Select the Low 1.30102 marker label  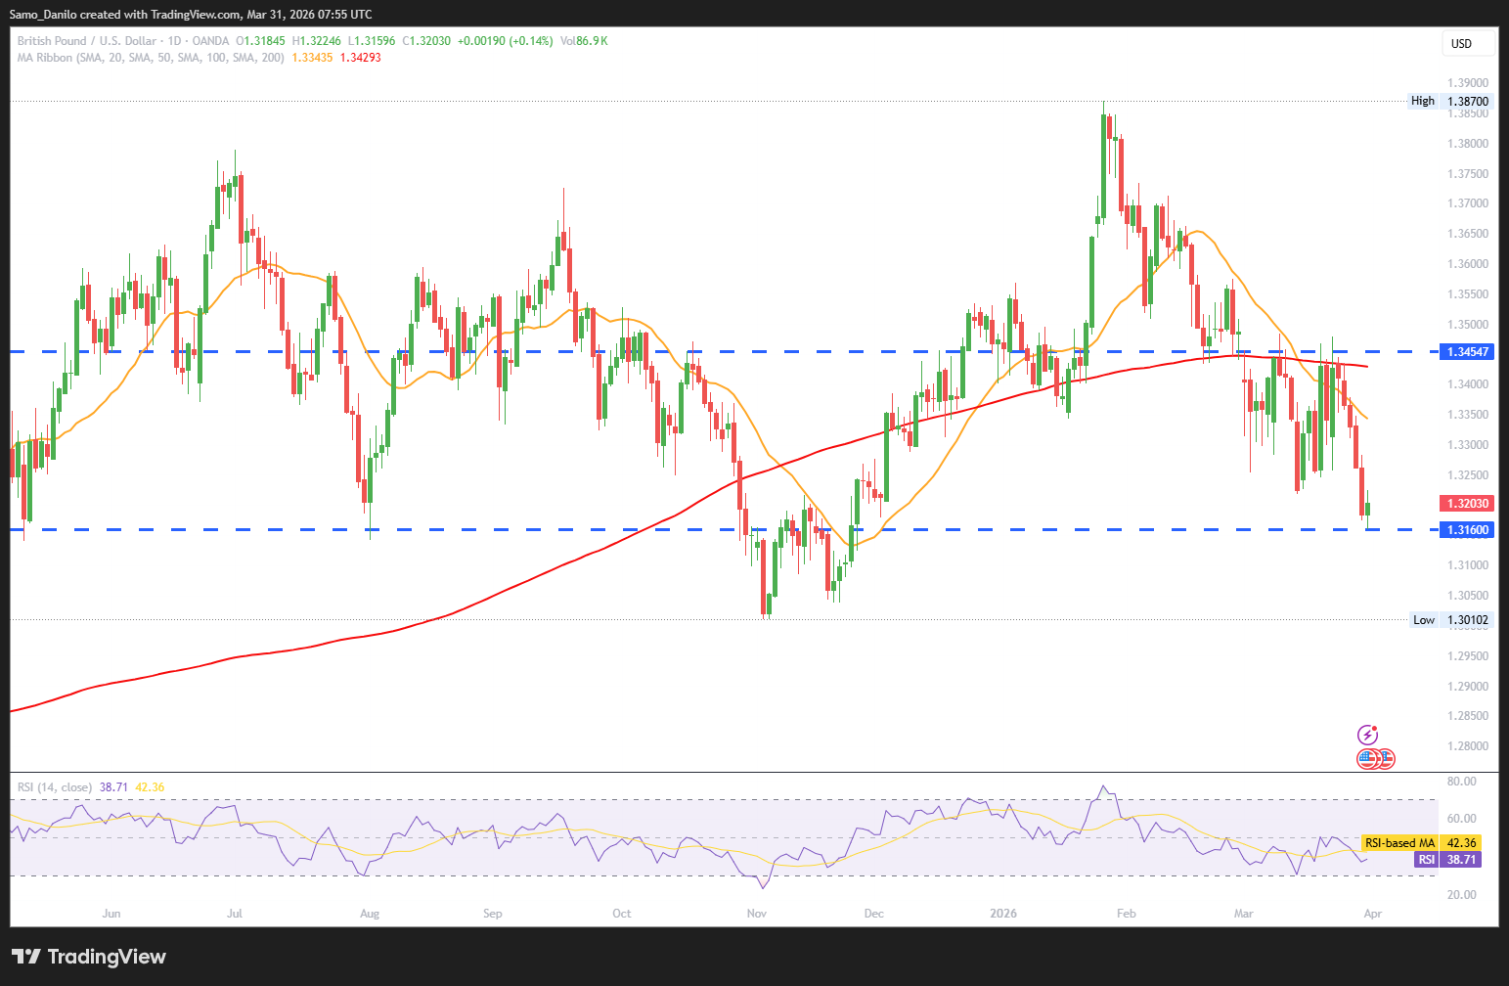pos(1450,619)
